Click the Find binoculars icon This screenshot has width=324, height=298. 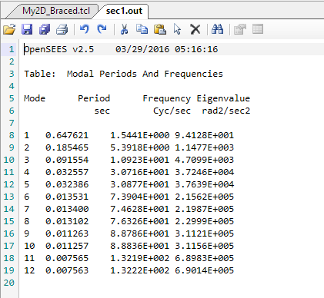[217, 29]
